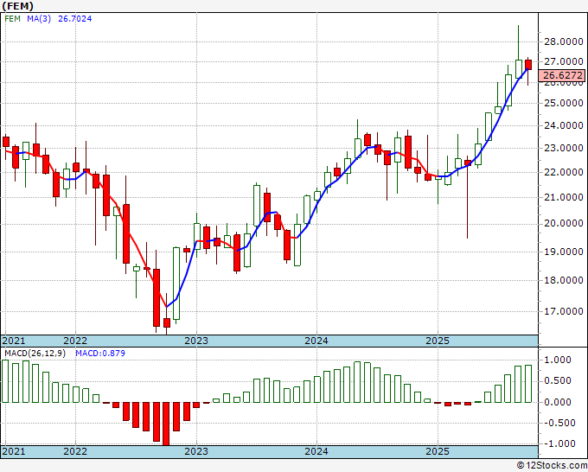Click 2022 on the price chart time axis
Viewport: 588px width, 472px height.
(x=75, y=341)
